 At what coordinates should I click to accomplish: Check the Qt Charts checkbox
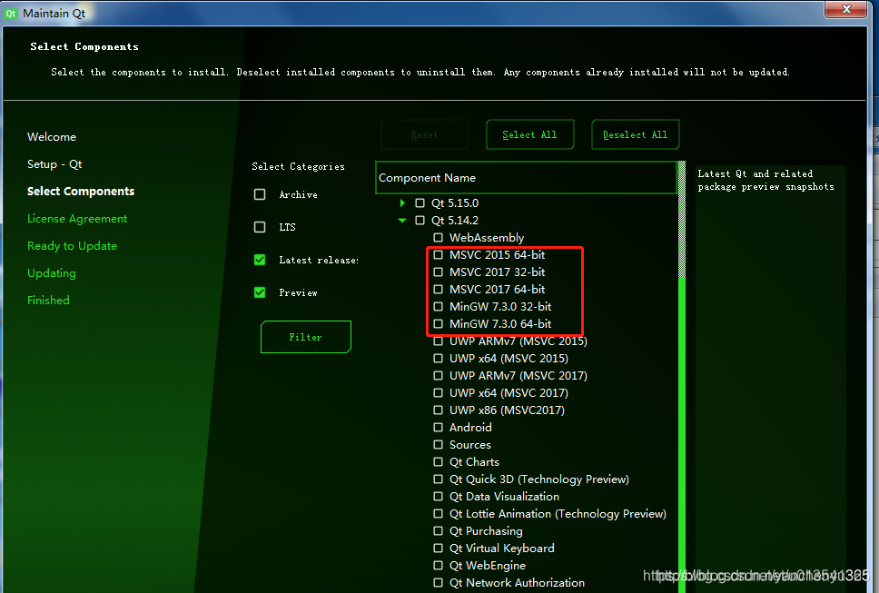point(438,462)
